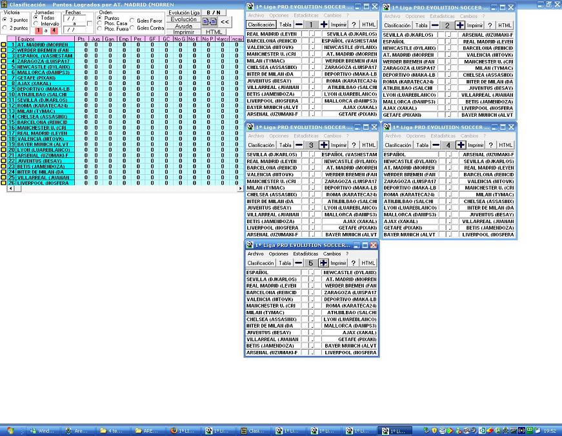Open Estadísticas menu in jornada 2 window
Screen dimensions: 562x436
(442, 16)
